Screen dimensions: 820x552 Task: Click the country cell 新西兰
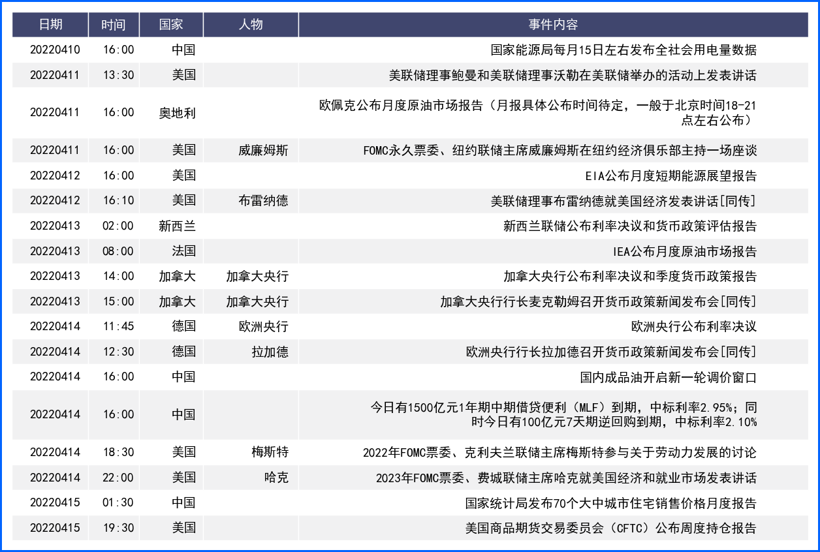pos(177,226)
